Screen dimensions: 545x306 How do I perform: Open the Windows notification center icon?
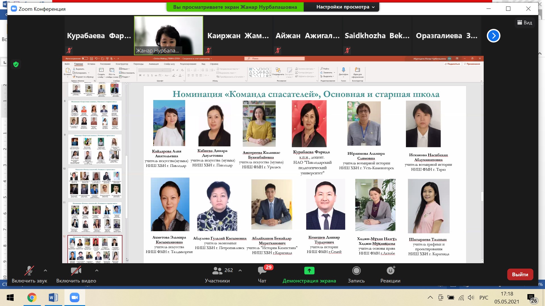click(532, 298)
